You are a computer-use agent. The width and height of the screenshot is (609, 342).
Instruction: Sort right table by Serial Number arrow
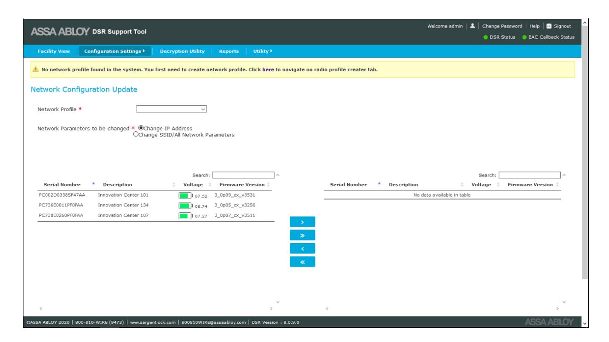coord(380,184)
